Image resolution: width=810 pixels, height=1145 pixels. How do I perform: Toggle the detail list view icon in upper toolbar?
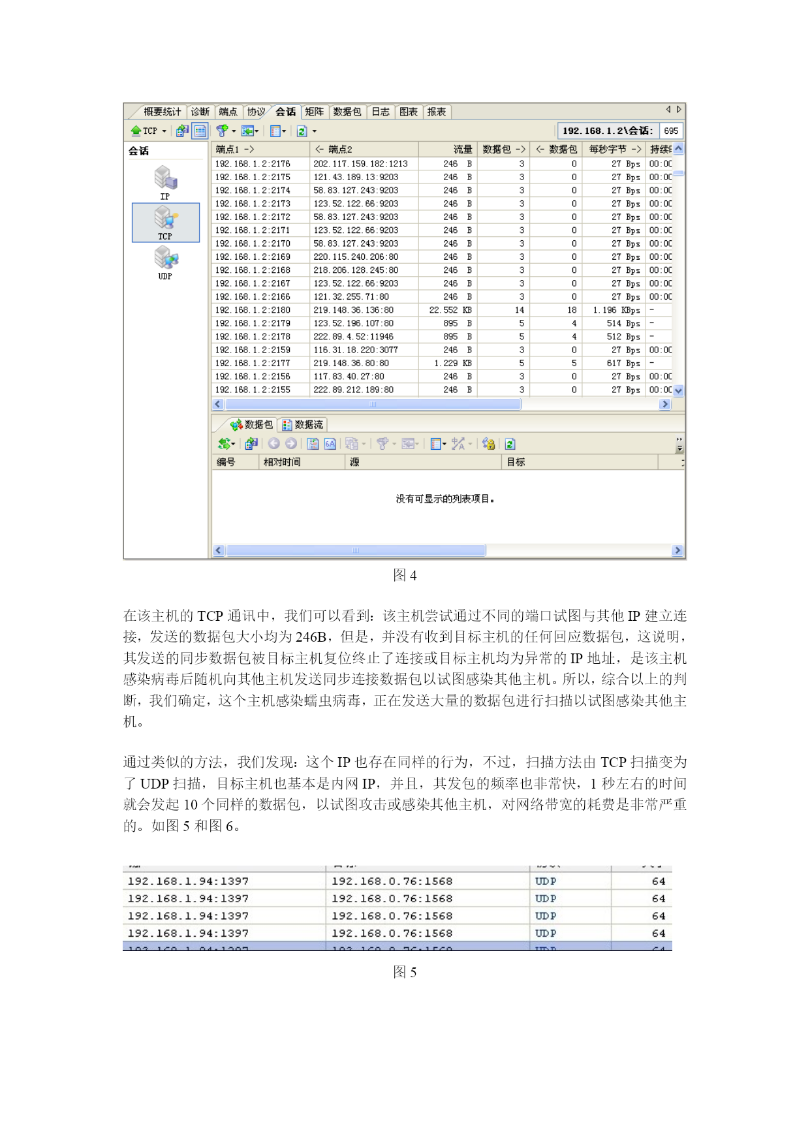[x=200, y=131]
